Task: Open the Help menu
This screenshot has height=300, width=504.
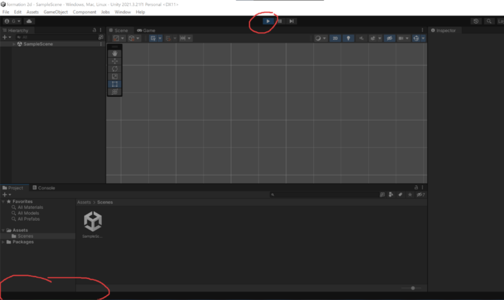Action: [x=140, y=12]
